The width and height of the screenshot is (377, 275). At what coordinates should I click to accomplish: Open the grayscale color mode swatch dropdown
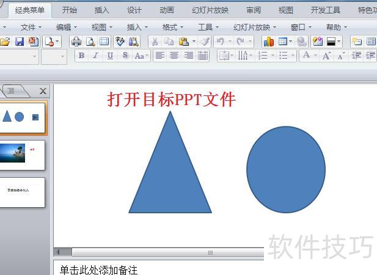click(x=334, y=42)
